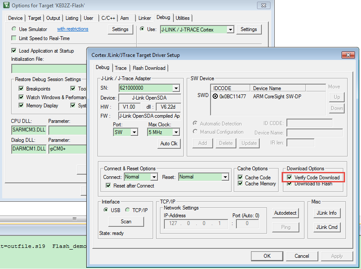
Task: Switch to the Flash Download tab
Action: (149, 68)
